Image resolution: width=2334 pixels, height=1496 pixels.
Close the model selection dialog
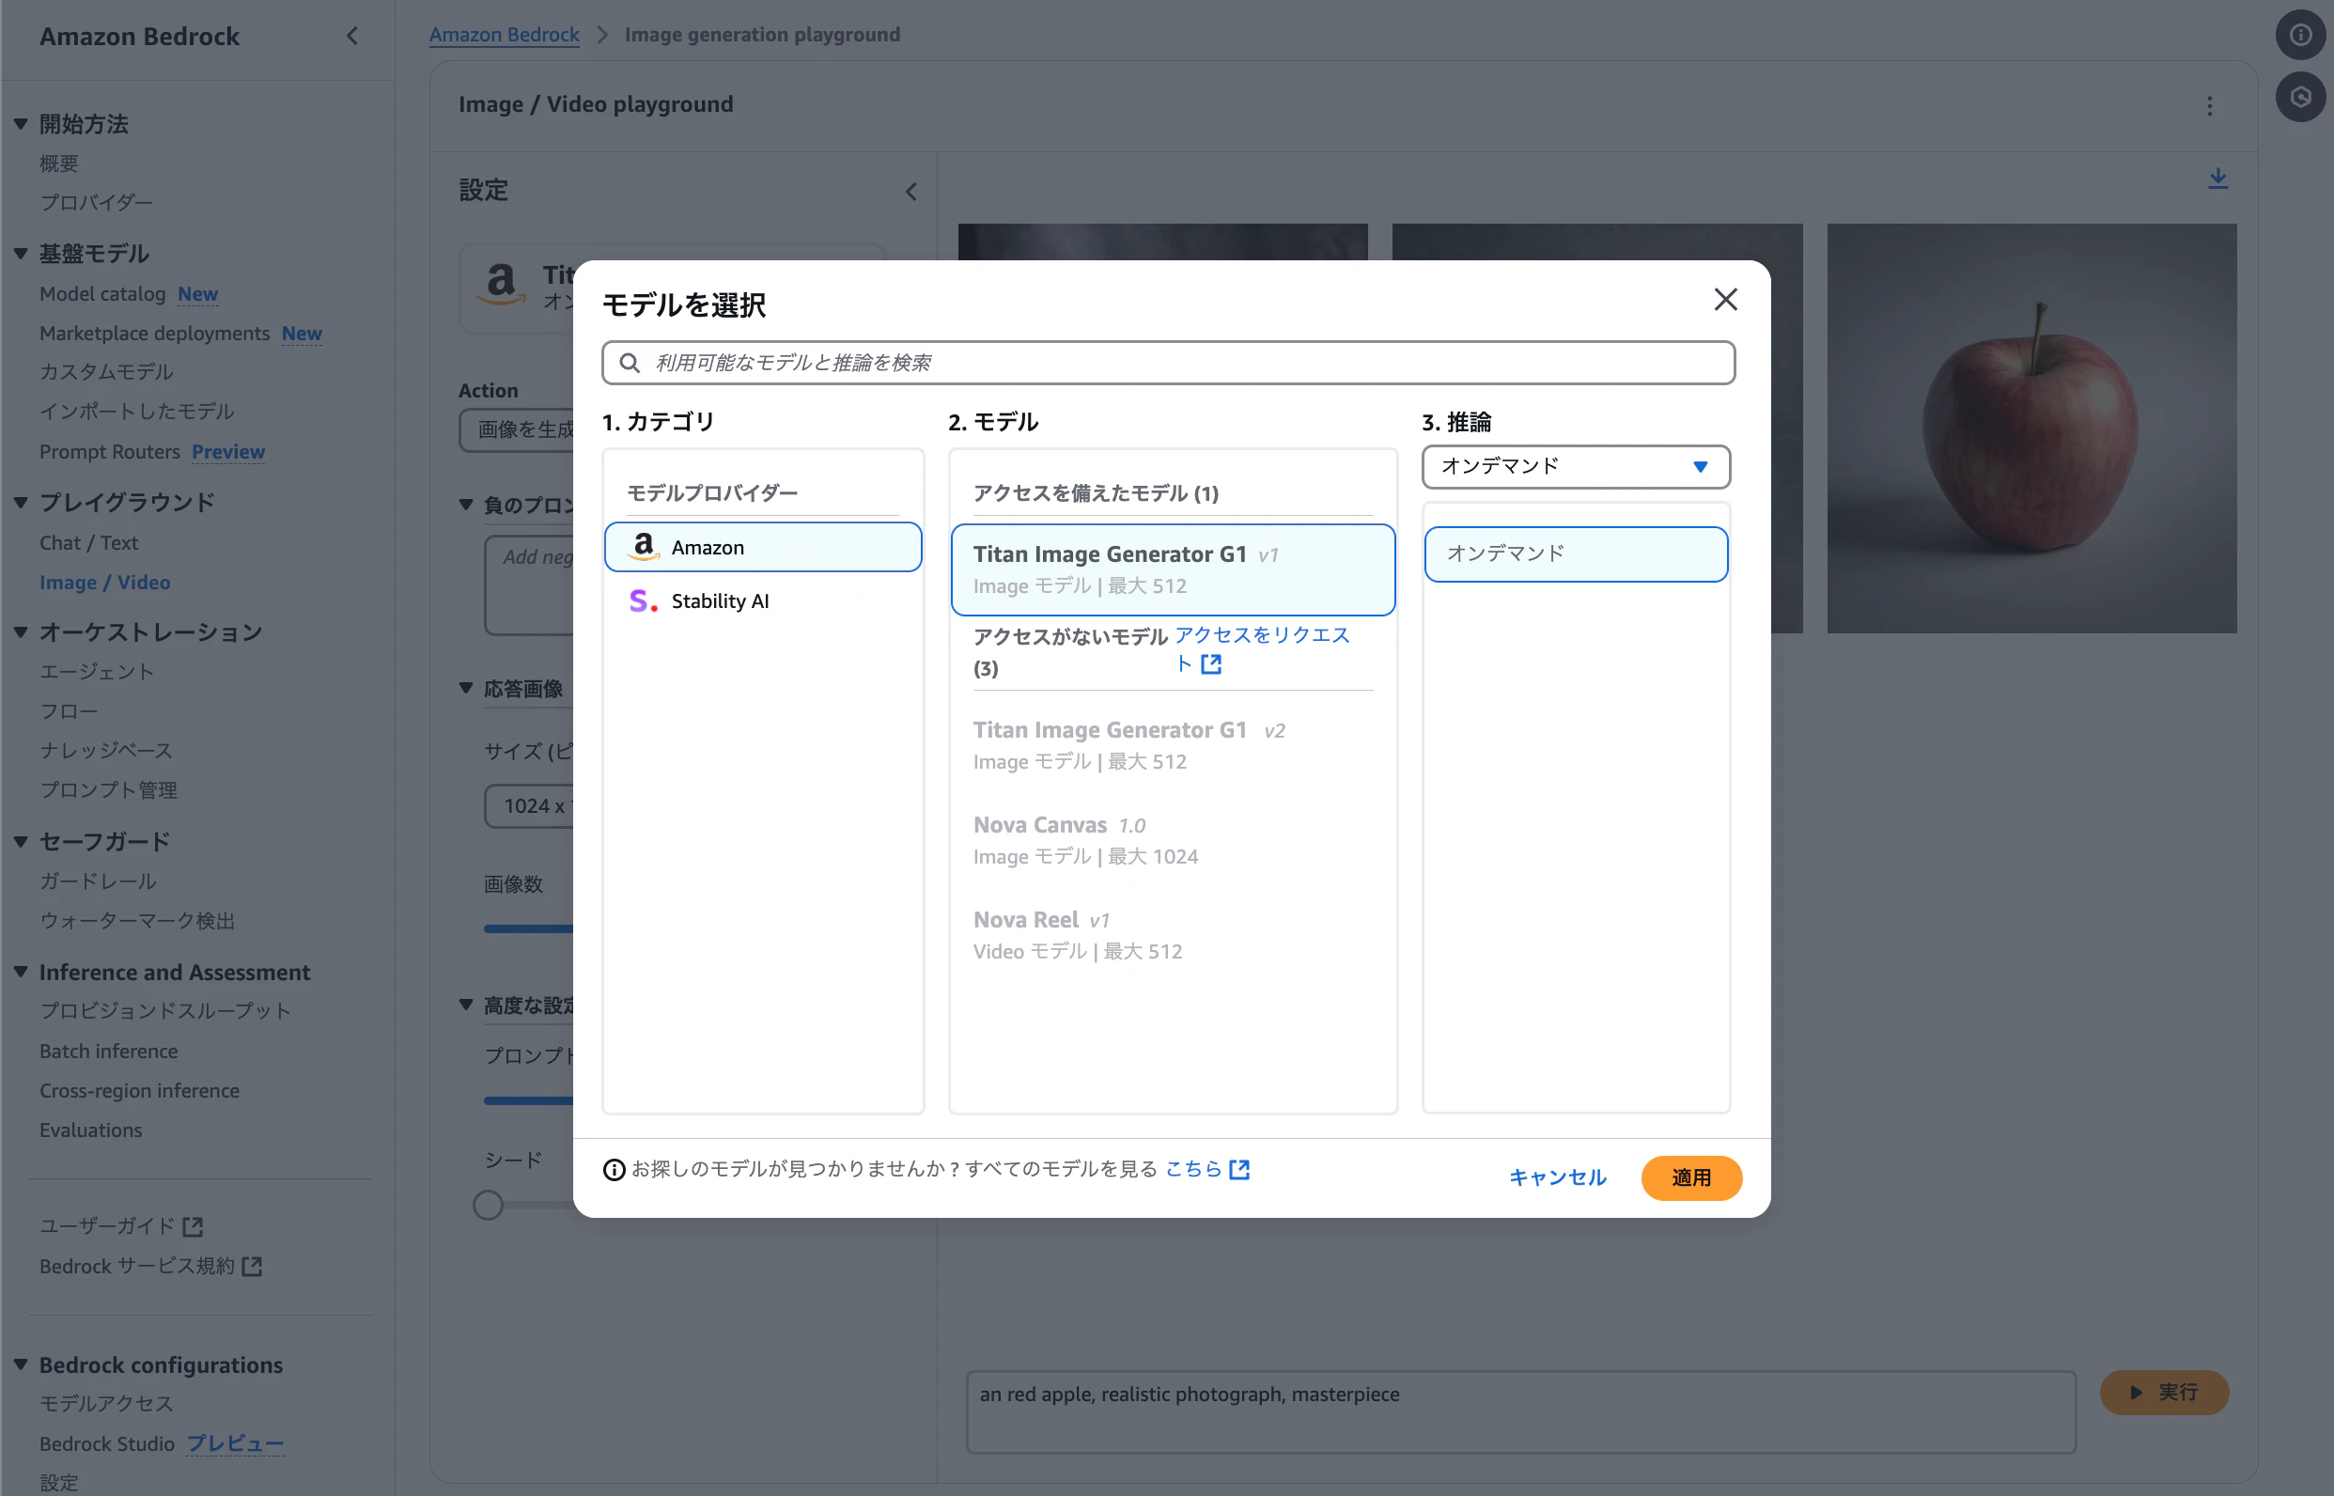(x=1725, y=299)
